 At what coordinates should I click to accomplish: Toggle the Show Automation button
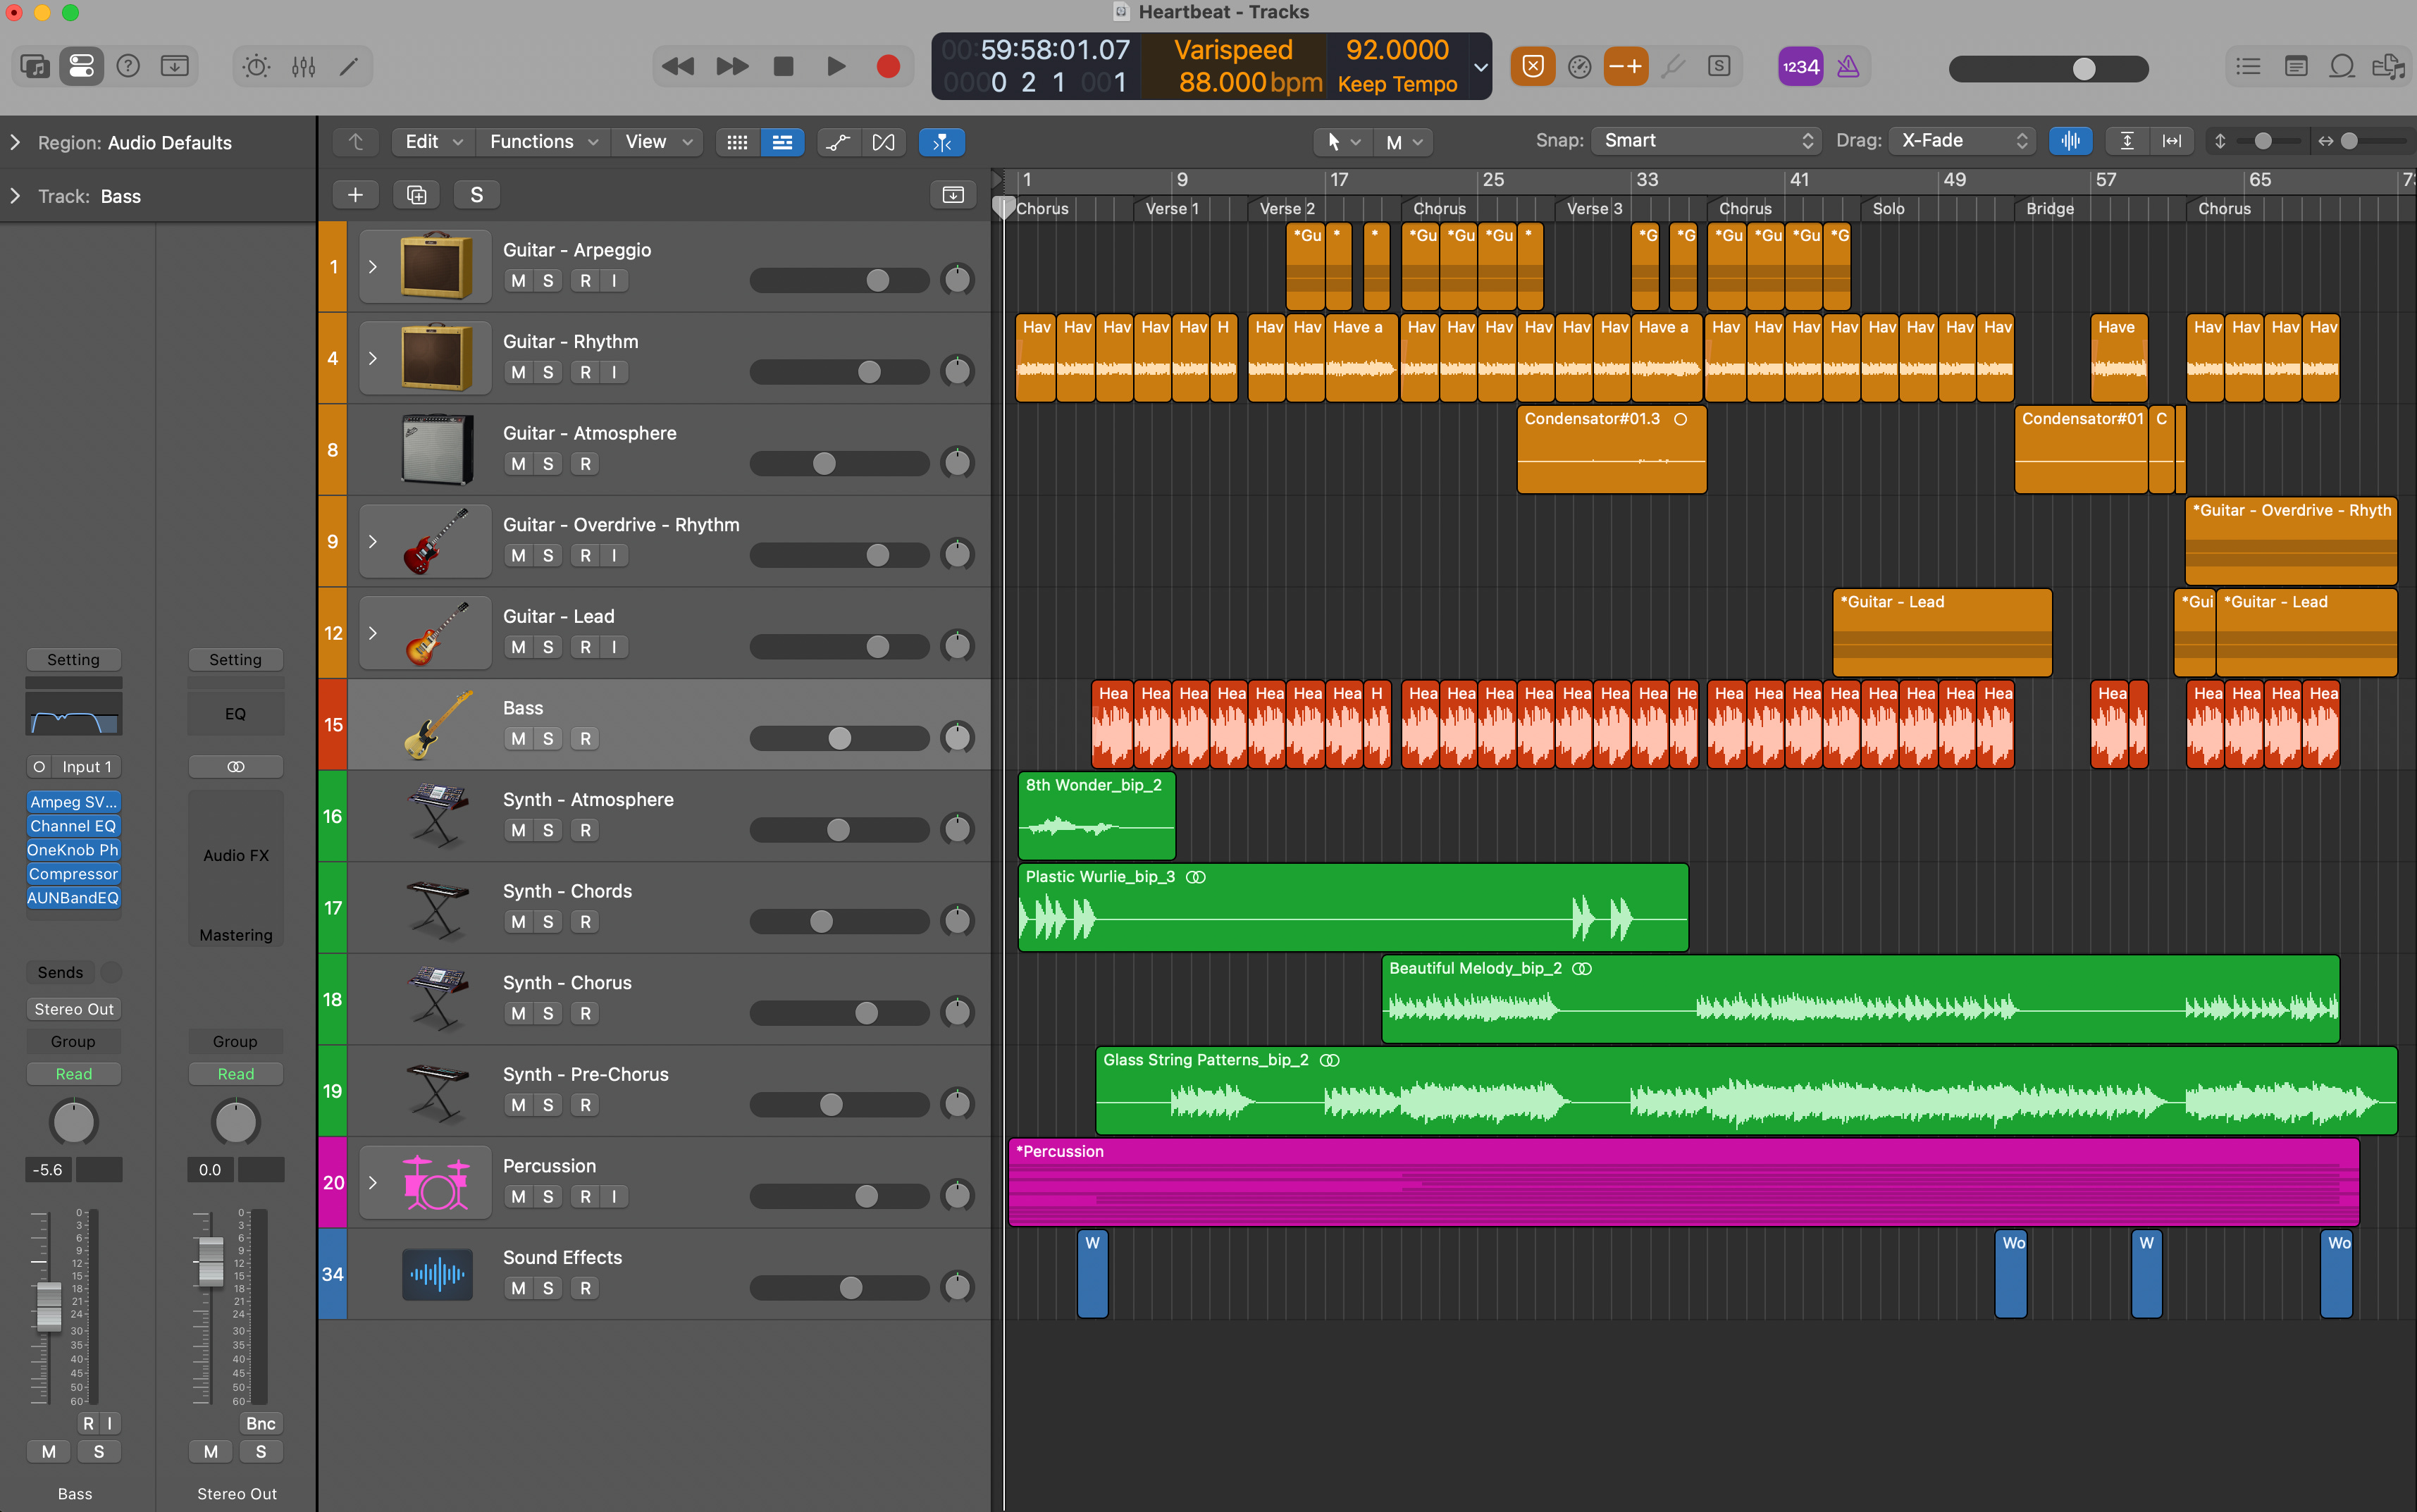click(838, 142)
